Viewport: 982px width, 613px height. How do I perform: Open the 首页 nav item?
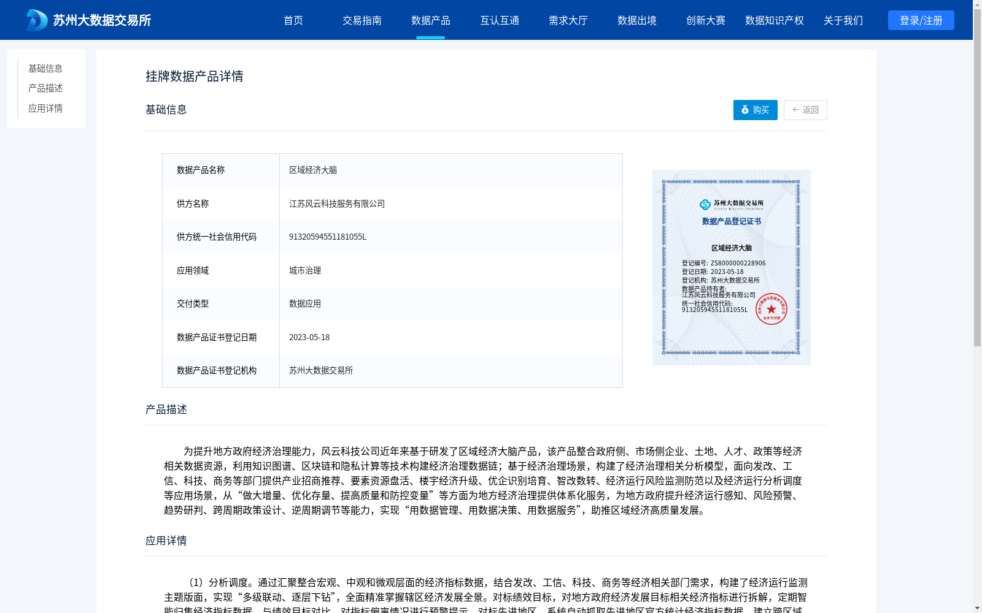point(293,20)
